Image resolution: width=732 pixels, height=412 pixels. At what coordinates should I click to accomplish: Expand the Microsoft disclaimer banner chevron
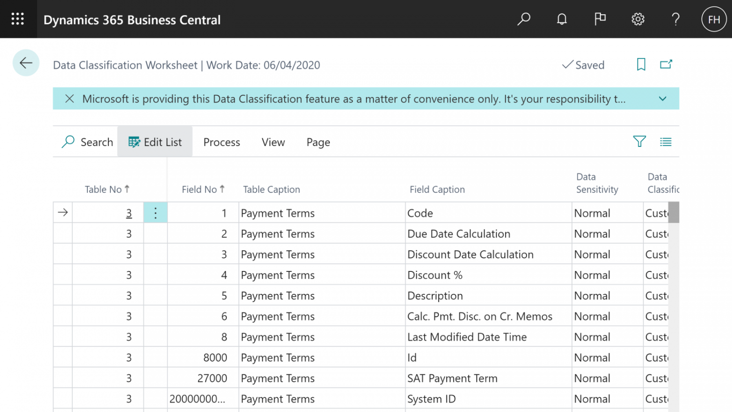tap(663, 99)
